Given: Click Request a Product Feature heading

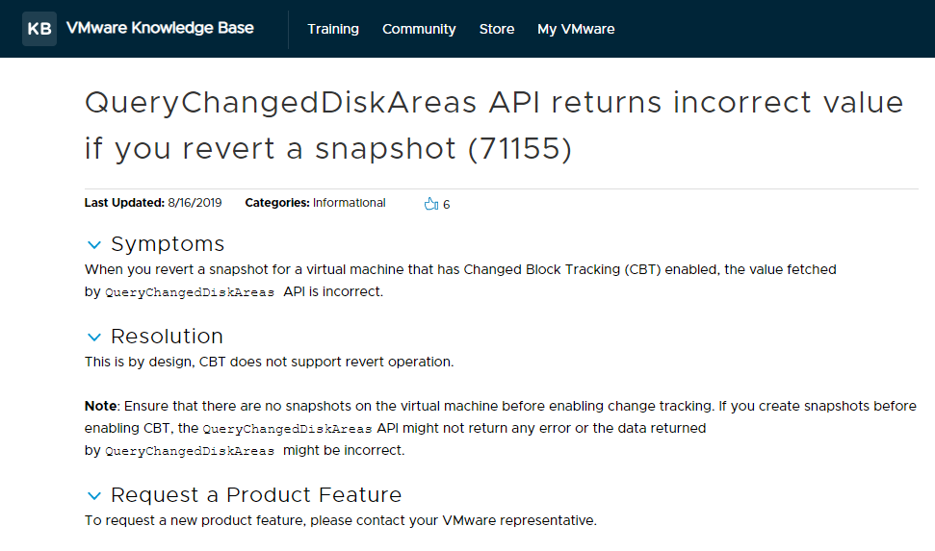Looking at the screenshot, I should point(256,494).
